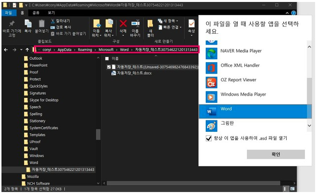This screenshot has width=319, height=193.
Task: Click the Paste clipboard icon
Action: pos(42,24)
